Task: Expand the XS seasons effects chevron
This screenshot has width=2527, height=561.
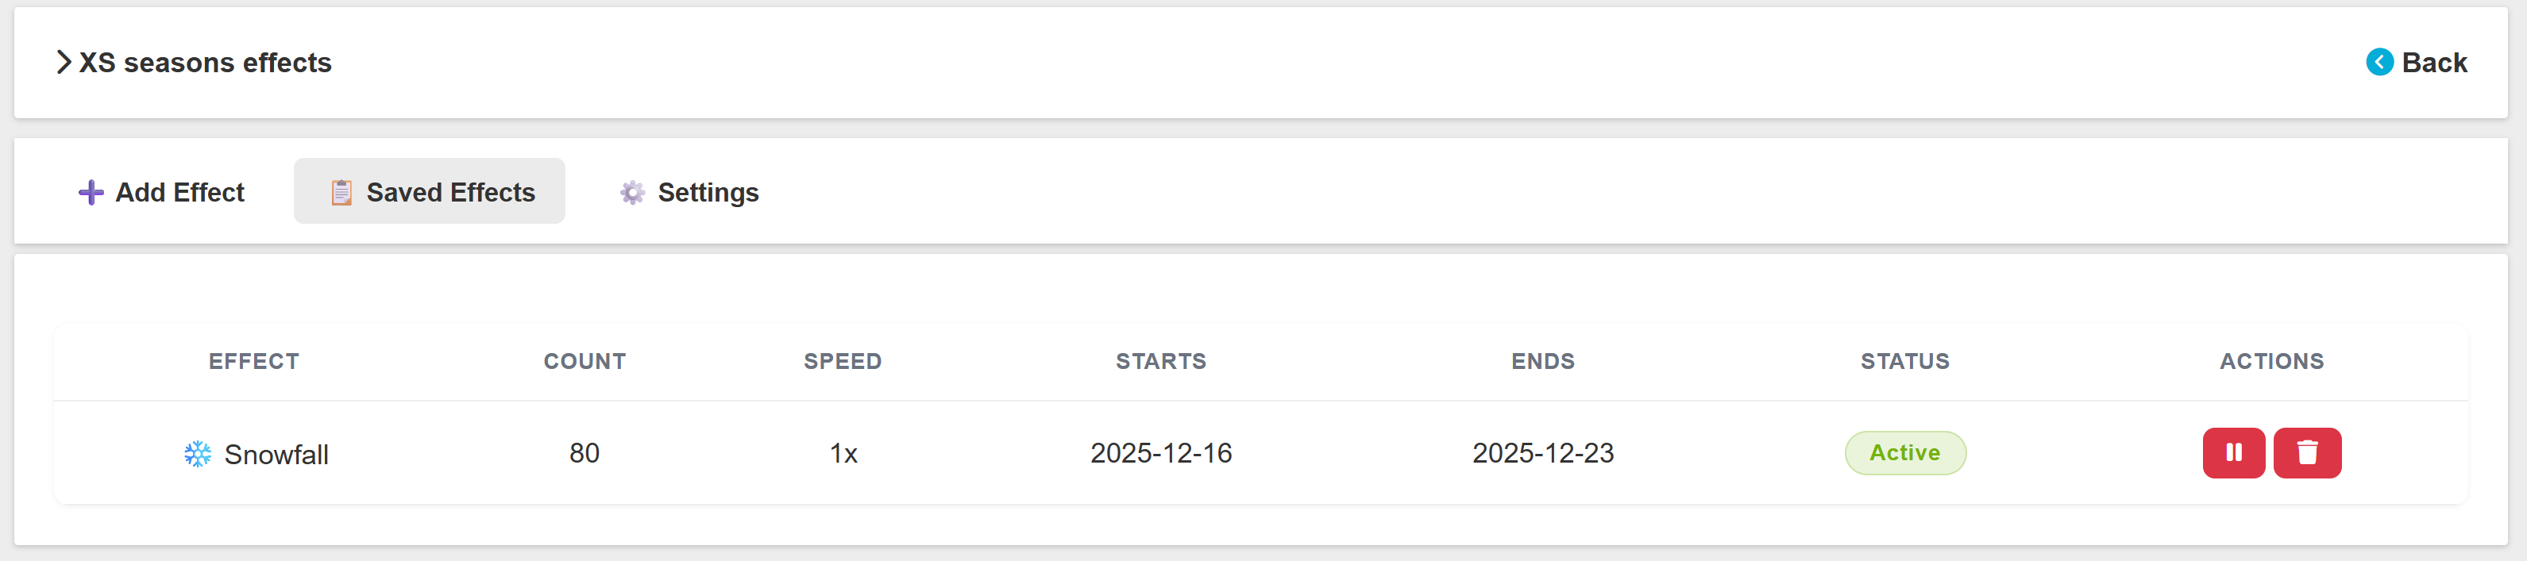Action: tap(64, 63)
